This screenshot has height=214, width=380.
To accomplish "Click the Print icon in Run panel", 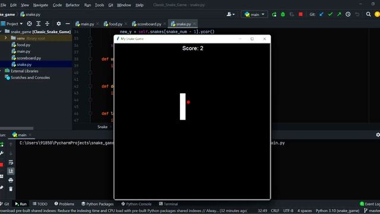I will [11, 180].
